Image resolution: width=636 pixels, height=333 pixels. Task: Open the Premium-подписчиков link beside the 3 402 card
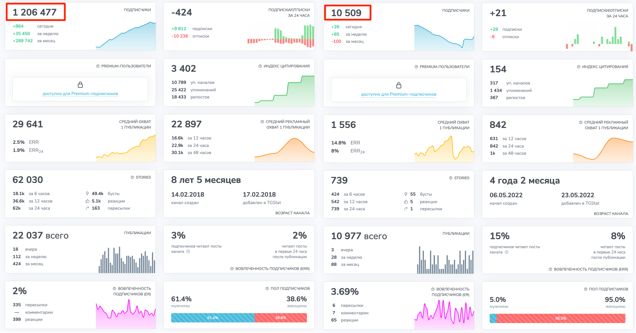80,94
